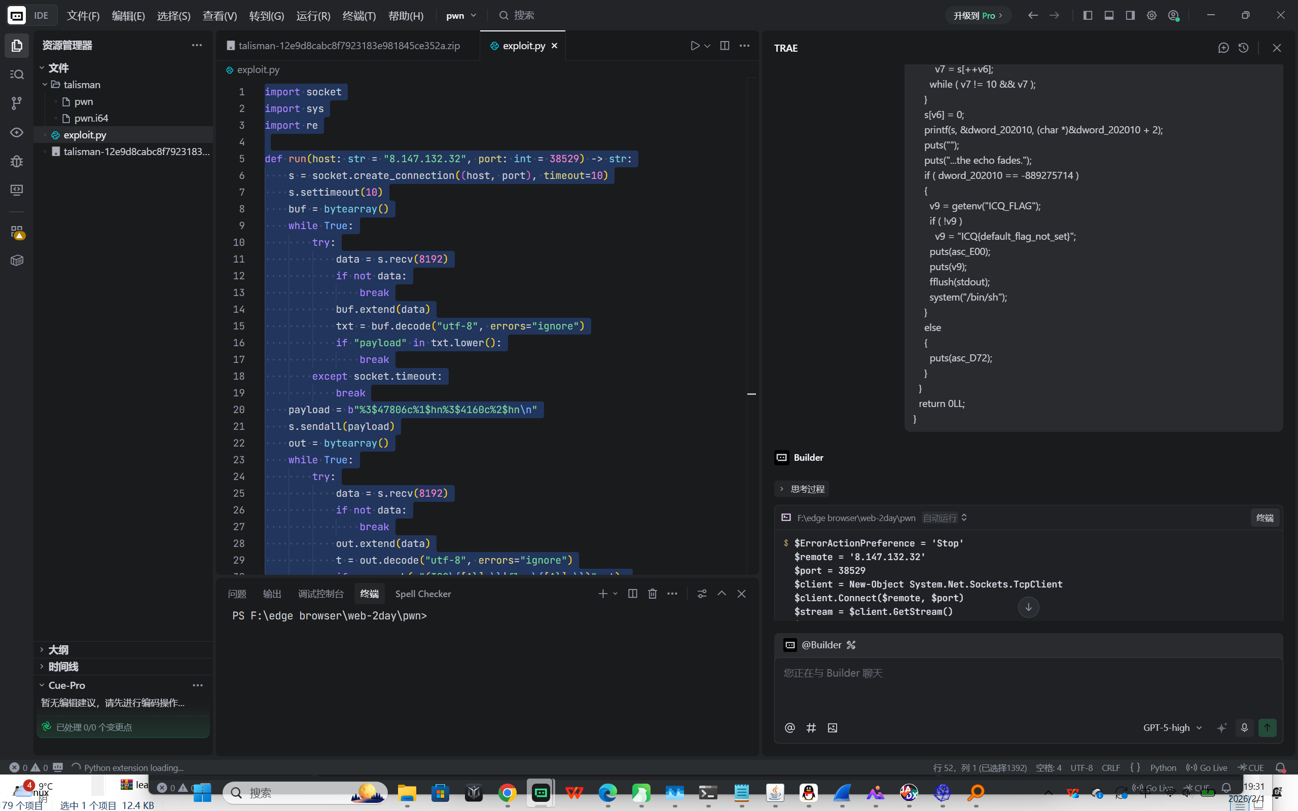The width and height of the screenshot is (1298, 811).
Task: Toggle the 自动运行 auto-run switch
Action: point(945,518)
